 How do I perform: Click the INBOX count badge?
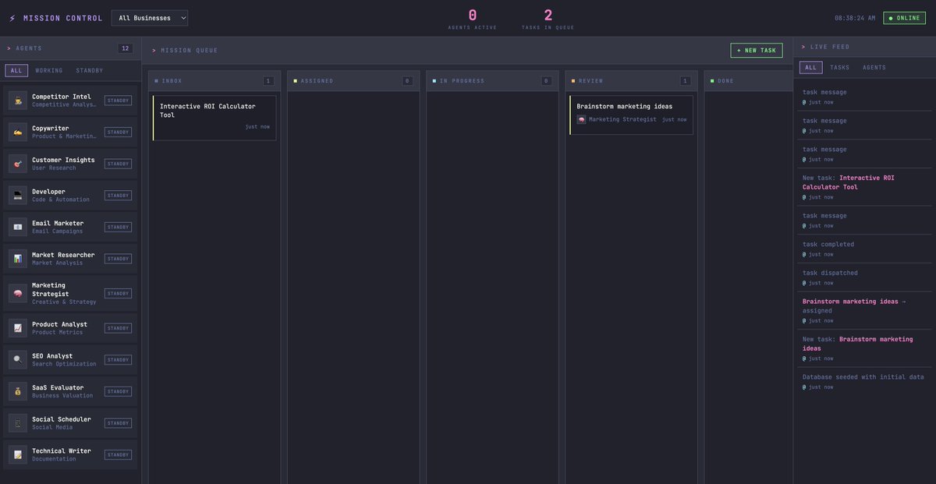268,81
